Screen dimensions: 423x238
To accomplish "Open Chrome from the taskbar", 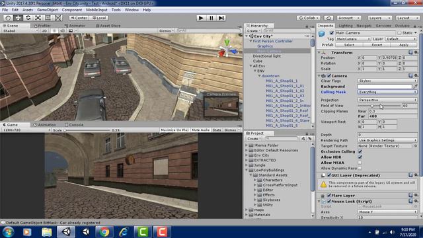I will tap(104, 232).
